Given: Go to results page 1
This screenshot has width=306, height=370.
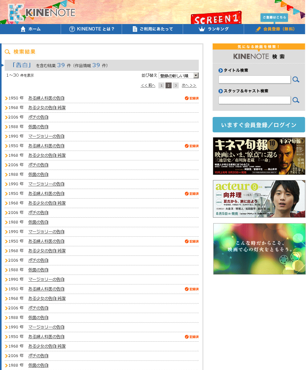Looking at the screenshot, I should coord(161,86).
